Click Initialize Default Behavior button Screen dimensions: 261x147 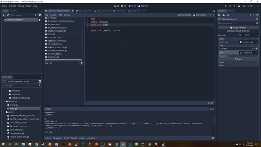coord(238,31)
